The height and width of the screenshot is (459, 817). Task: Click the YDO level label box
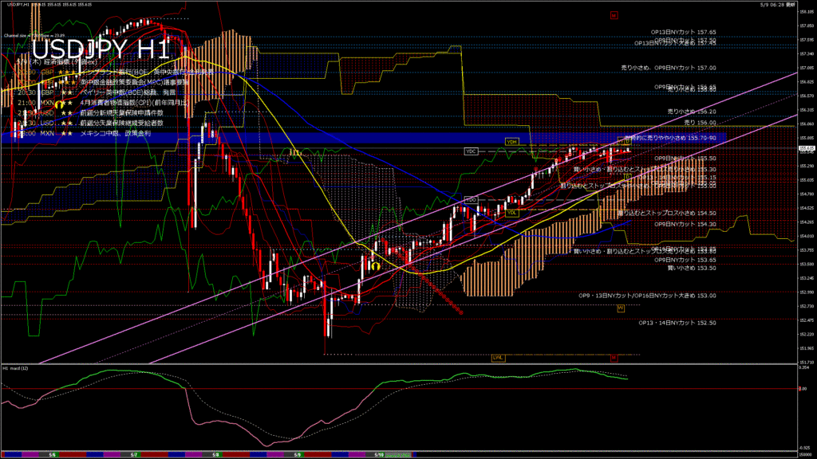coord(471,198)
